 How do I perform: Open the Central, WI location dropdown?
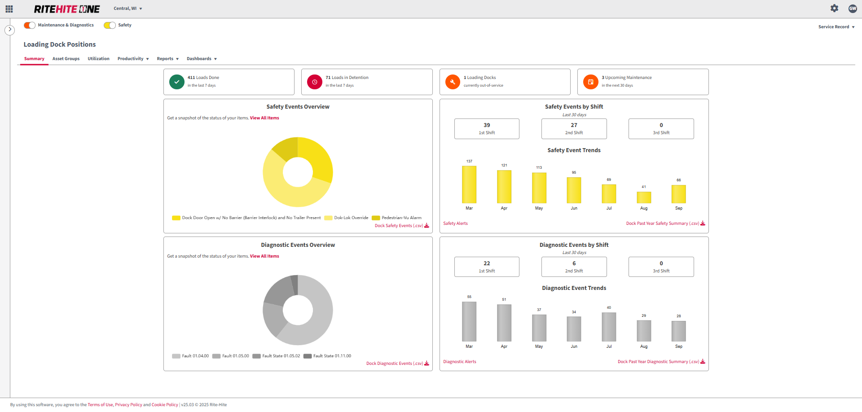[128, 9]
